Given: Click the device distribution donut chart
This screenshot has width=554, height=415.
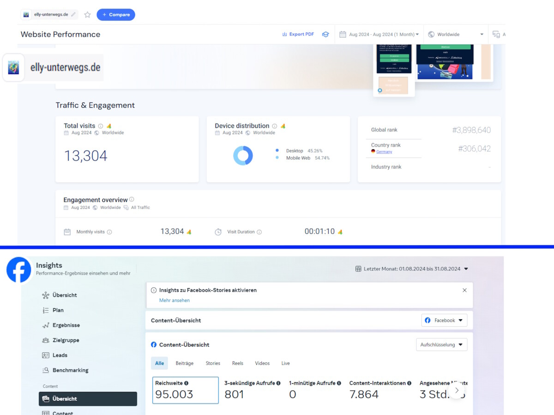Looking at the screenshot, I should pos(243,155).
